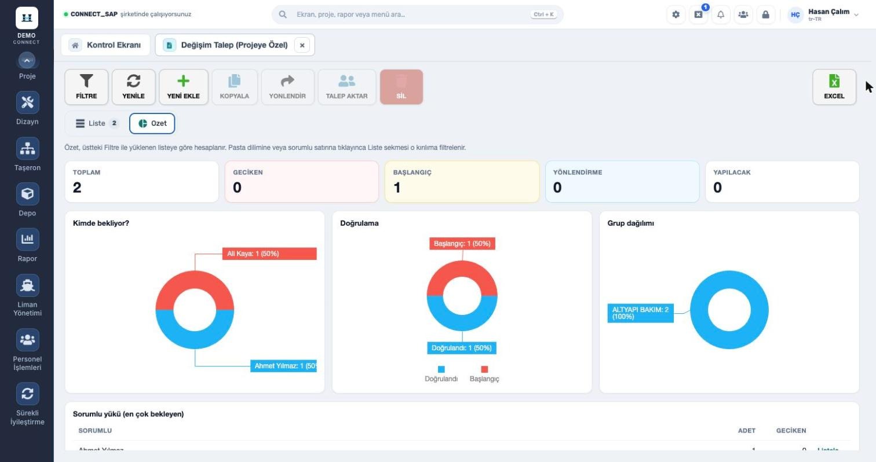Focus the global search field

[417, 14]
